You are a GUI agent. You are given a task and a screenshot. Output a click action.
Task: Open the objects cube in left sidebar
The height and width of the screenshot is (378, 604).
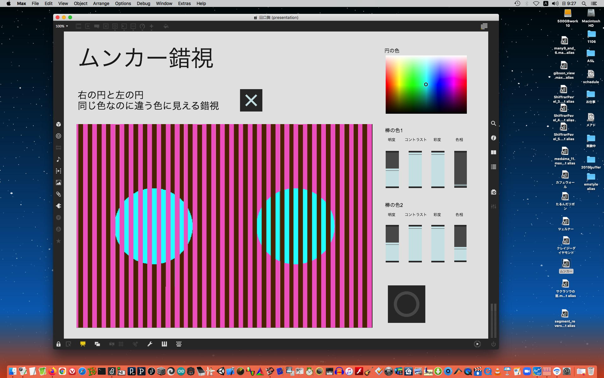59,124
